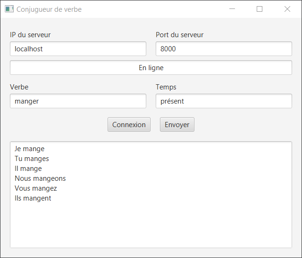Select the line 'Vous mangez'
This screenshot has width=302, height=258.
(x=36, y=188)
